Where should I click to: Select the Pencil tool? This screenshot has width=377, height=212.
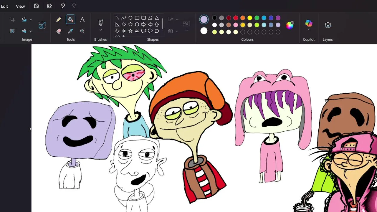(59, 19)
